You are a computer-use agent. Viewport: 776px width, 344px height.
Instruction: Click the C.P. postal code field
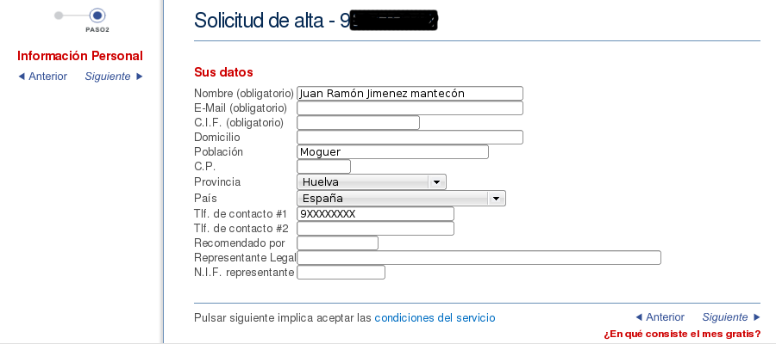[323, 167]
